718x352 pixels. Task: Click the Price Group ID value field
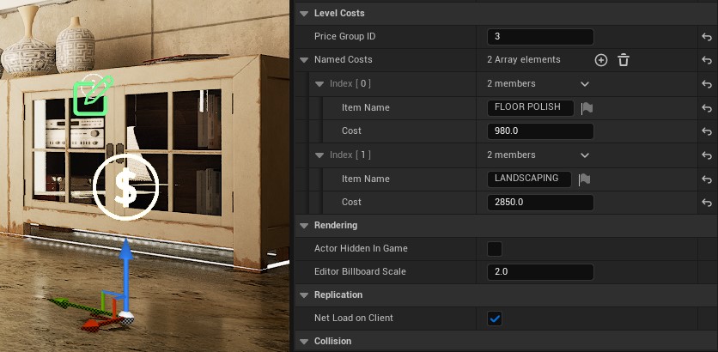[539, 37]
